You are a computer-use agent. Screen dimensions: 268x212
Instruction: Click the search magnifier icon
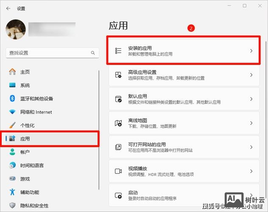pos(93,53)
